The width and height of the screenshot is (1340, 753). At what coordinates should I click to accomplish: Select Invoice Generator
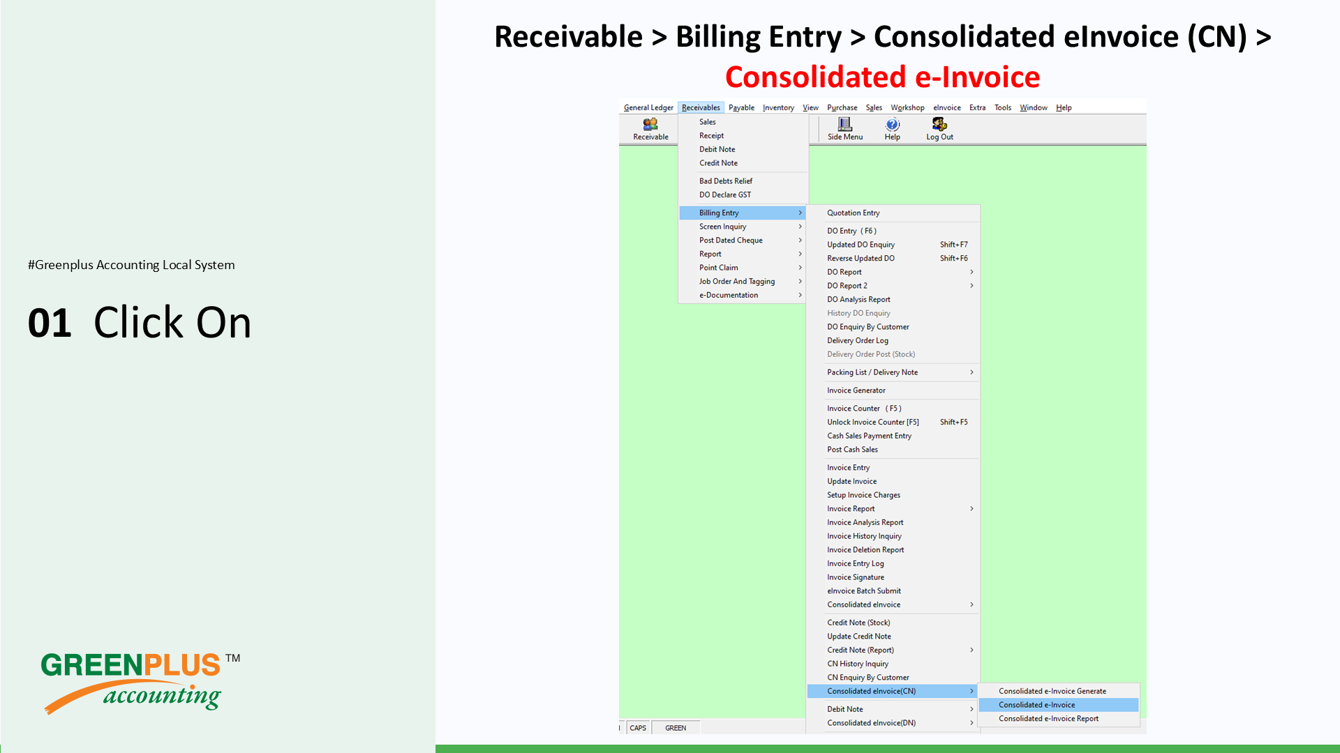[893, 390]
